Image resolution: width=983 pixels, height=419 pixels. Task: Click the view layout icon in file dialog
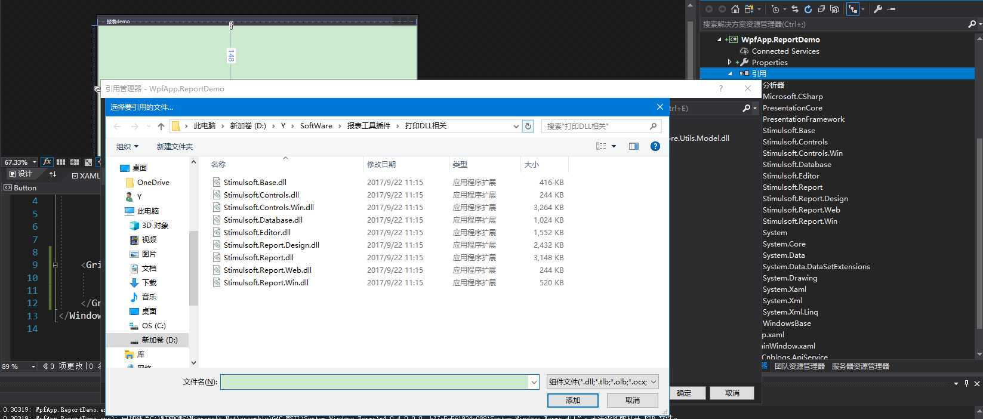tap(601, 146)
